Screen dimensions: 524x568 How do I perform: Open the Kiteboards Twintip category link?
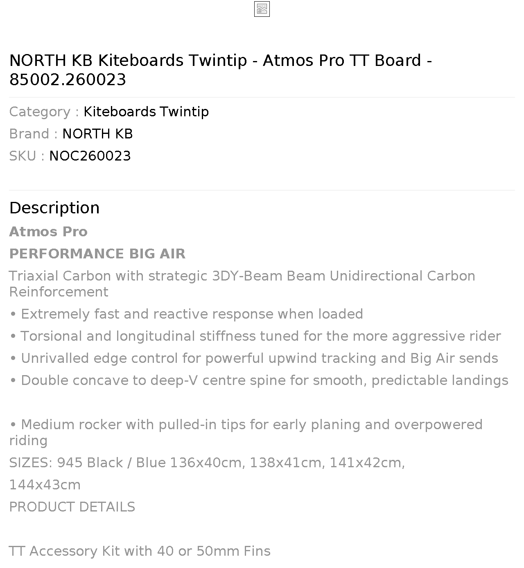click(x=146, y=112)
